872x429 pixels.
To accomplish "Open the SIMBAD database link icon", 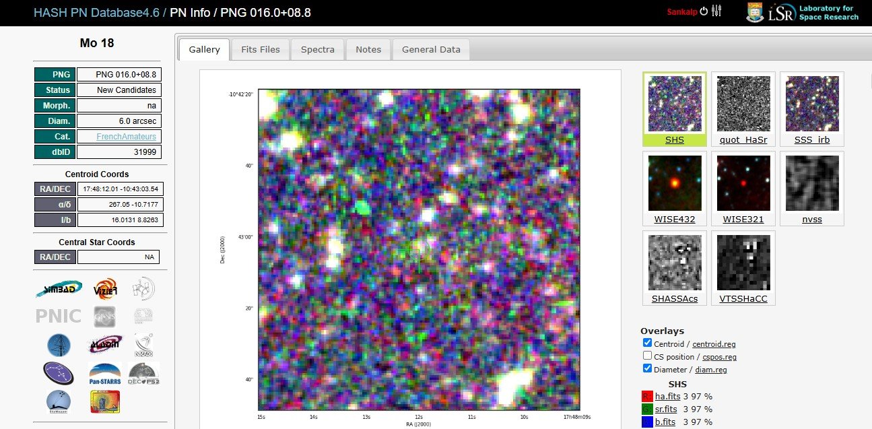I will pos(59,290).
